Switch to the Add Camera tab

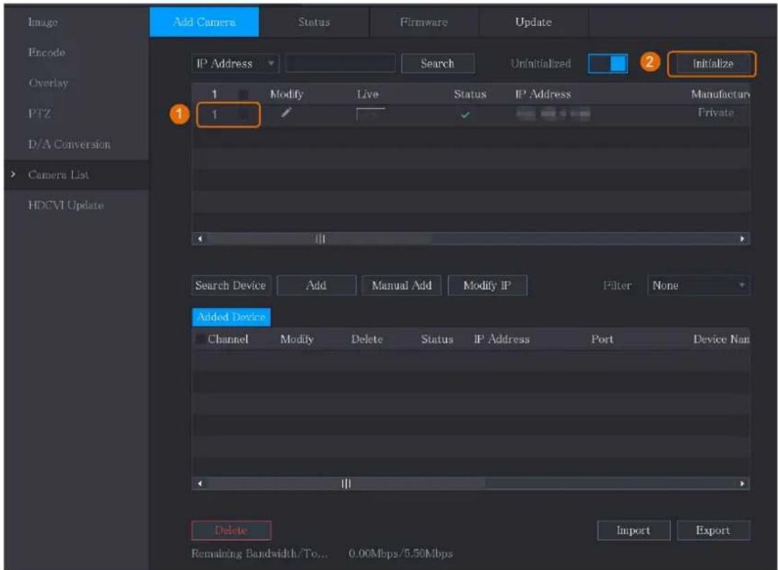pyautogui.click(x=204, y=22)
